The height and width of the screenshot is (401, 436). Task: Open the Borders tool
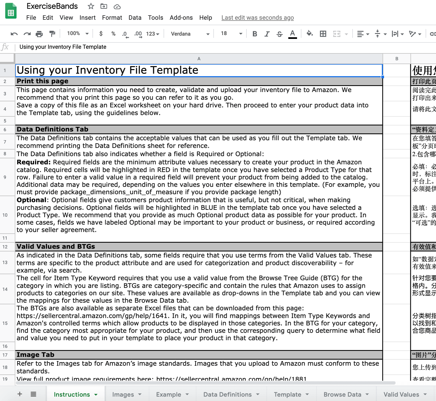(x=323, y=34)
